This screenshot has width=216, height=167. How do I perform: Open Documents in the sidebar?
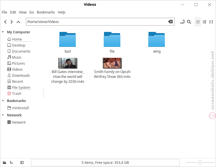point(19,51)
